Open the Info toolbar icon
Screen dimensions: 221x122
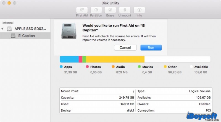click(139, 10)
